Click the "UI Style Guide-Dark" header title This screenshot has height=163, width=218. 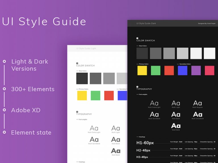[146, 23]
